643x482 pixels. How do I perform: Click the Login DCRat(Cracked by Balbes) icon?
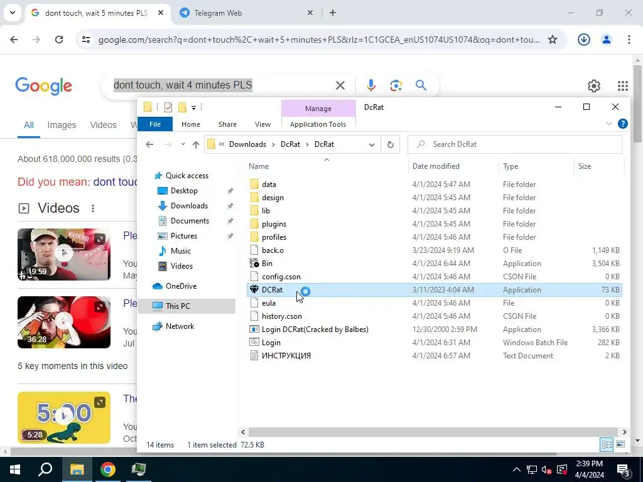coord(254,329)
